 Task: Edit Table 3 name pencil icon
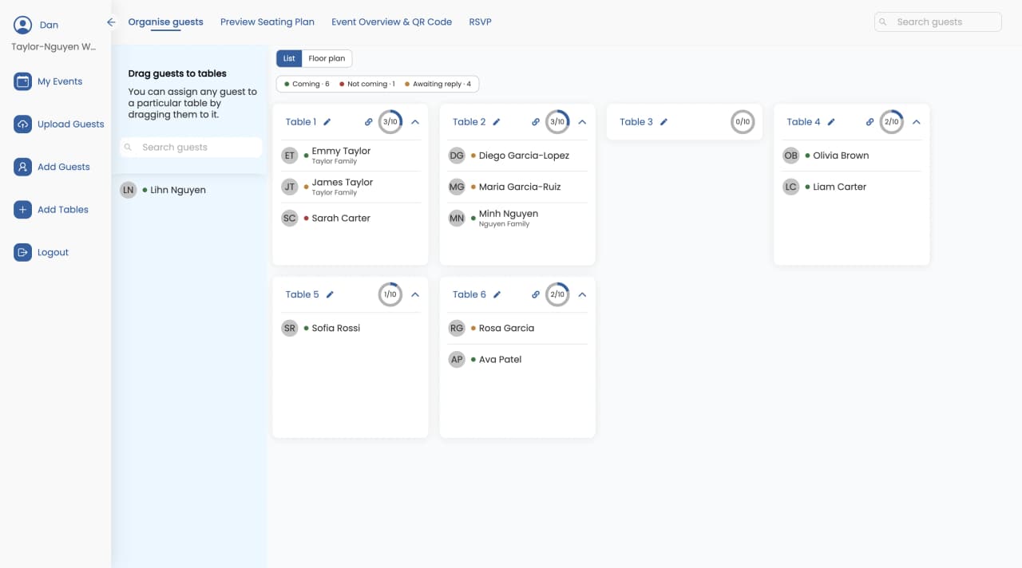[664, 122]
